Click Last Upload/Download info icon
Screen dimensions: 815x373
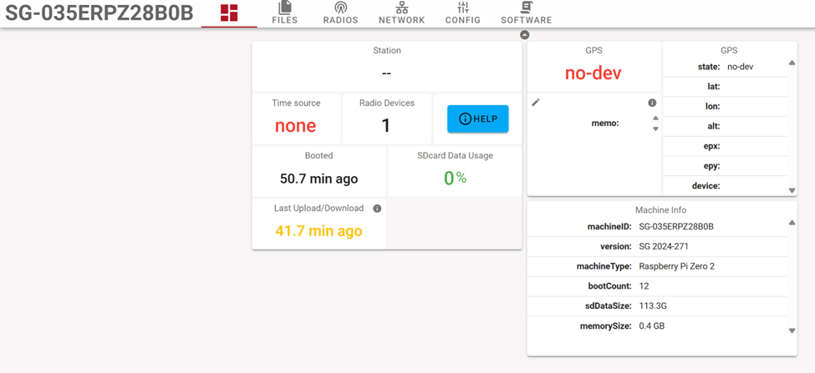pyautogui.click(x=377, y=209)
